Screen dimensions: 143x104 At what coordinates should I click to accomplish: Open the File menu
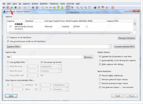tap(4, 4)
